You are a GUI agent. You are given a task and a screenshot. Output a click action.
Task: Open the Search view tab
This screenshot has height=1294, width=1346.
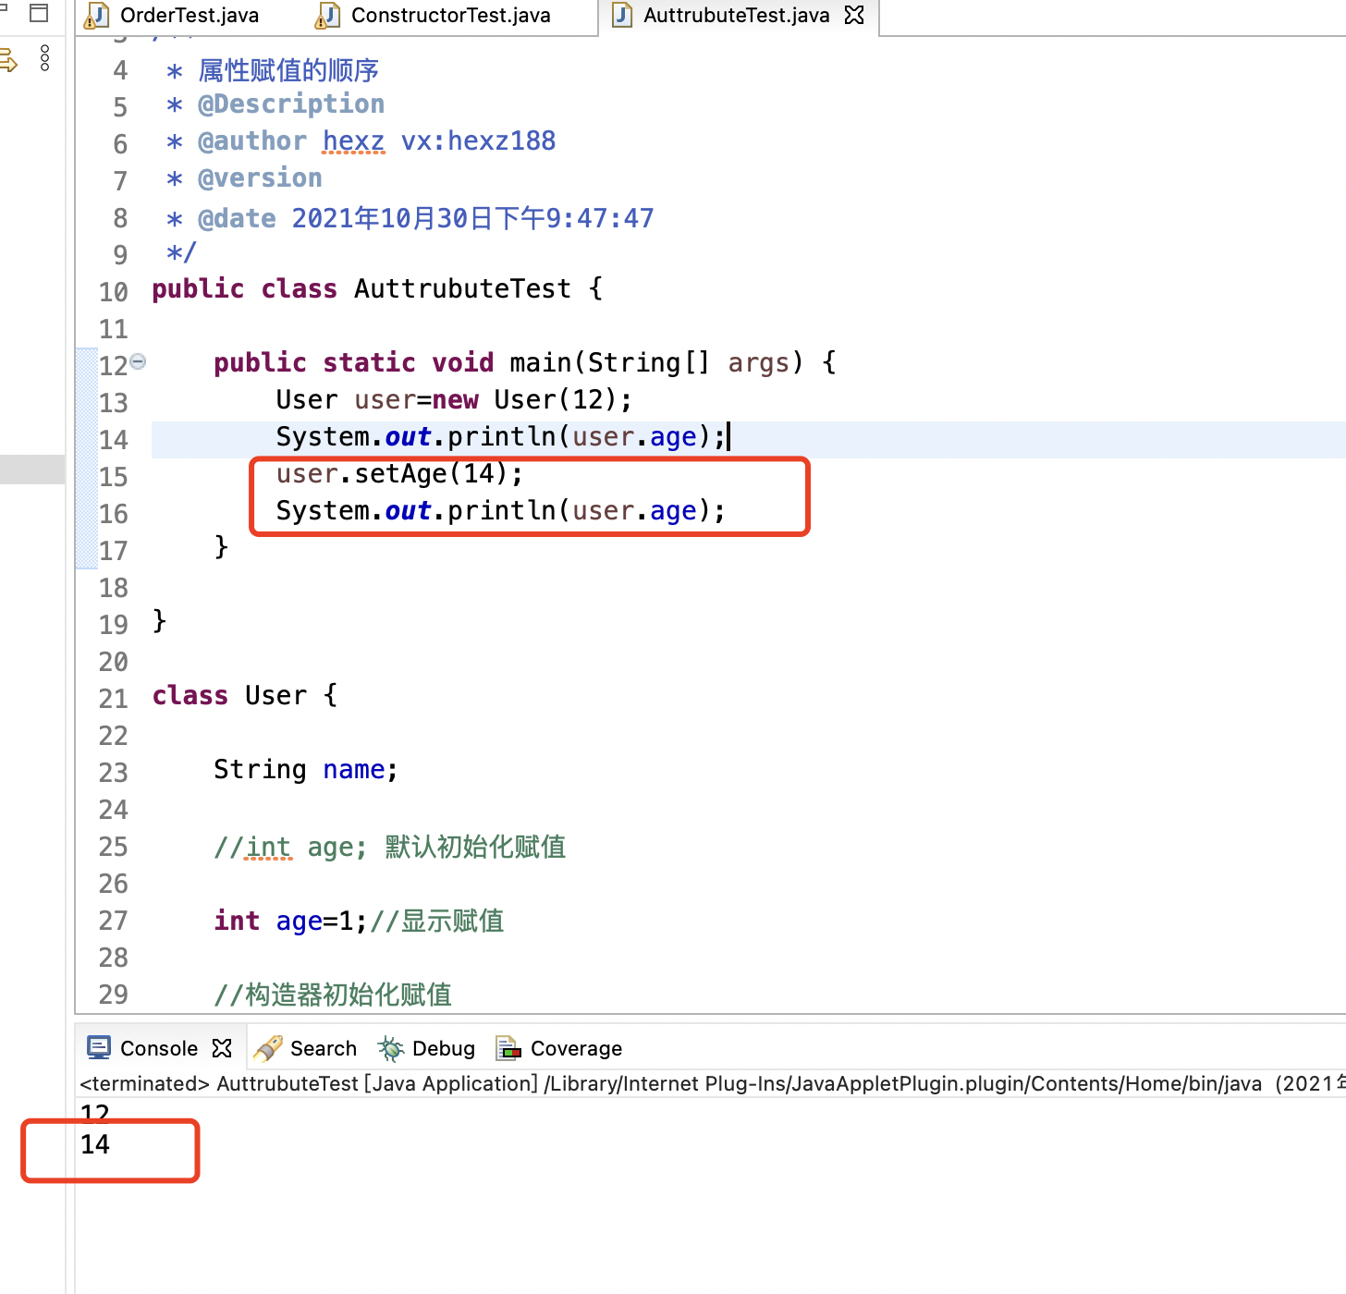click(x=306, y=1048)
